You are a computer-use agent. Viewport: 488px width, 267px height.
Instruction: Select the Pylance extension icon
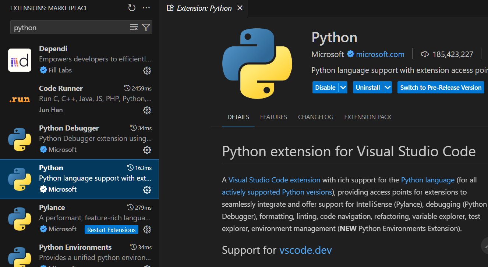tap(19, 219)
